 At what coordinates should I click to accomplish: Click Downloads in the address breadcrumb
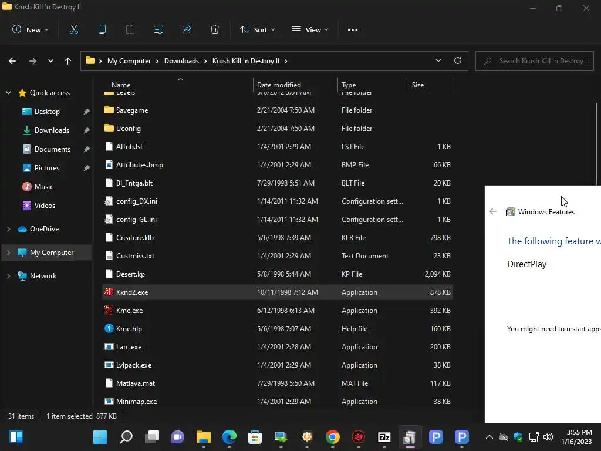click(x=182, y=61)
